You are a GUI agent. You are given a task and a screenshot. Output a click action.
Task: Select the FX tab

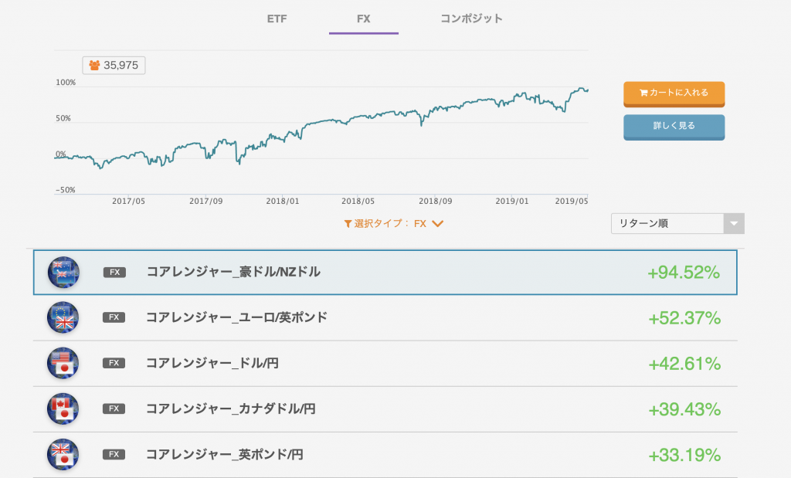tap(364, 19)
